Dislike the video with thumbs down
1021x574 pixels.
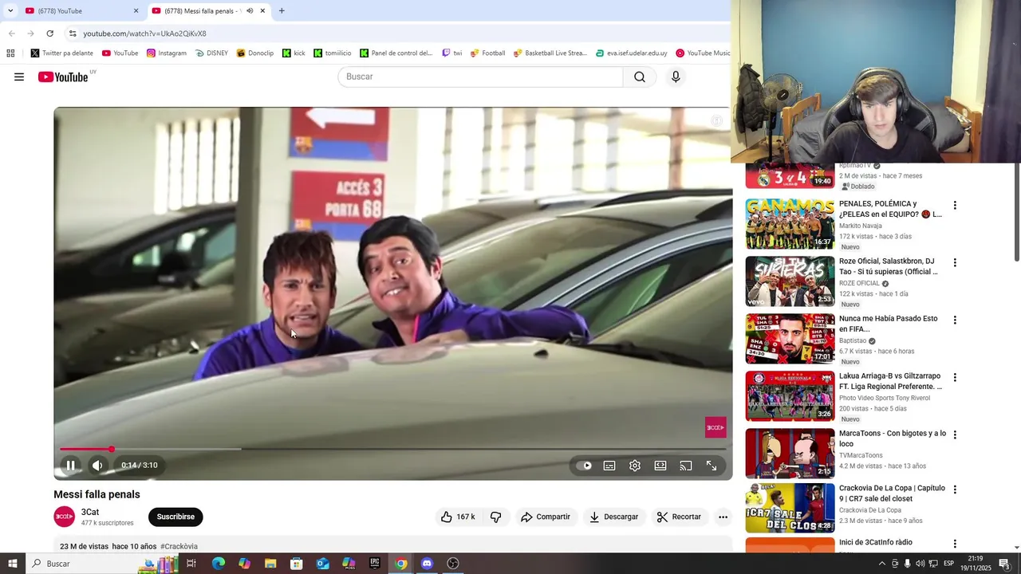click(x=495, y=517)
